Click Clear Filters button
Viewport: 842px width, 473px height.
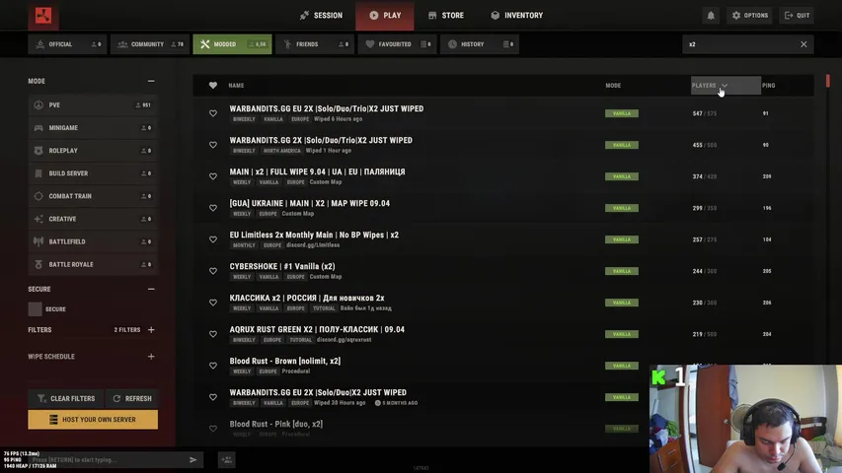(66, 398)
